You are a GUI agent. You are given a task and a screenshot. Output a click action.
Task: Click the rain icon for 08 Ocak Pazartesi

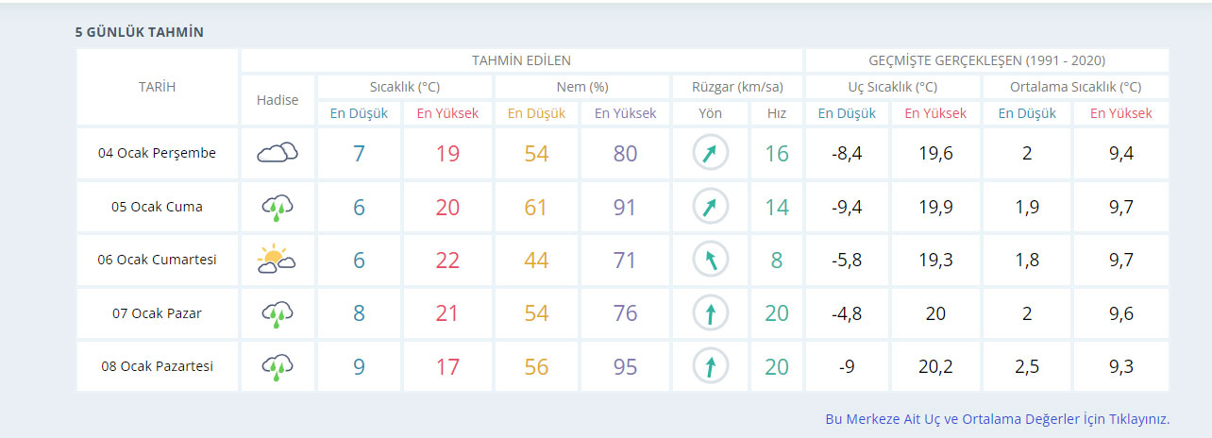click(x=277, y=366)
